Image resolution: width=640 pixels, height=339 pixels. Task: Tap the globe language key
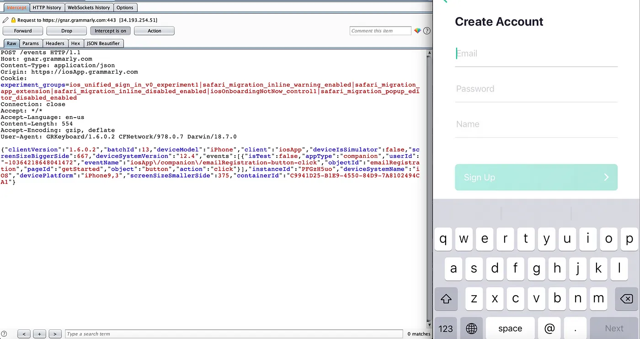pos(471,328)
